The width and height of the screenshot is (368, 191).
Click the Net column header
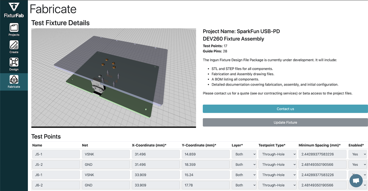85,145
